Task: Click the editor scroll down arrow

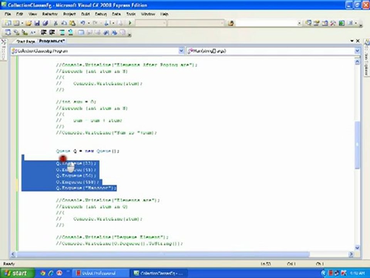Action: [x=357, y=248]
